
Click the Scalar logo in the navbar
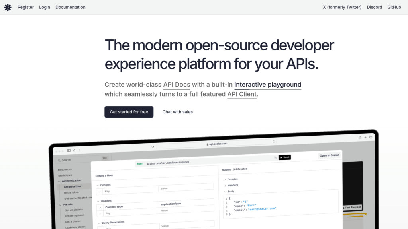pyautogui.click(x=8, y=7)
